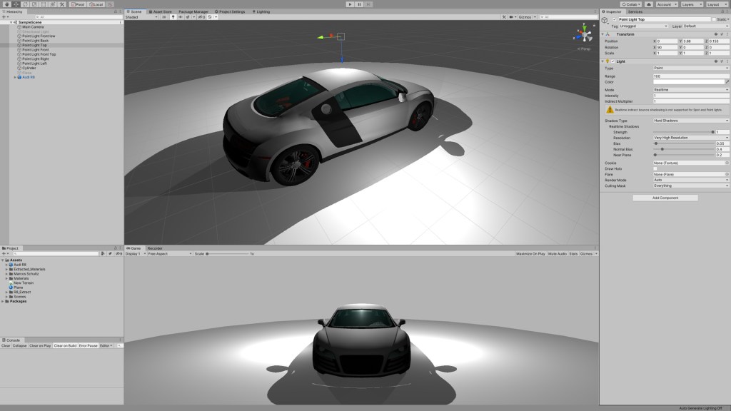Disable the Light component checkbox
Image resolution: width=731 pixels, height=411 pixels.
pos(614,61)
